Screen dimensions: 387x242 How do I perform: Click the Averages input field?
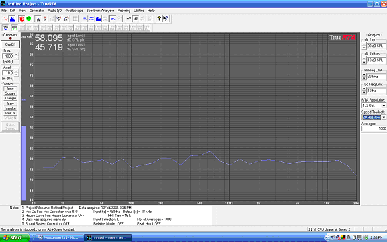click(374, 128)
